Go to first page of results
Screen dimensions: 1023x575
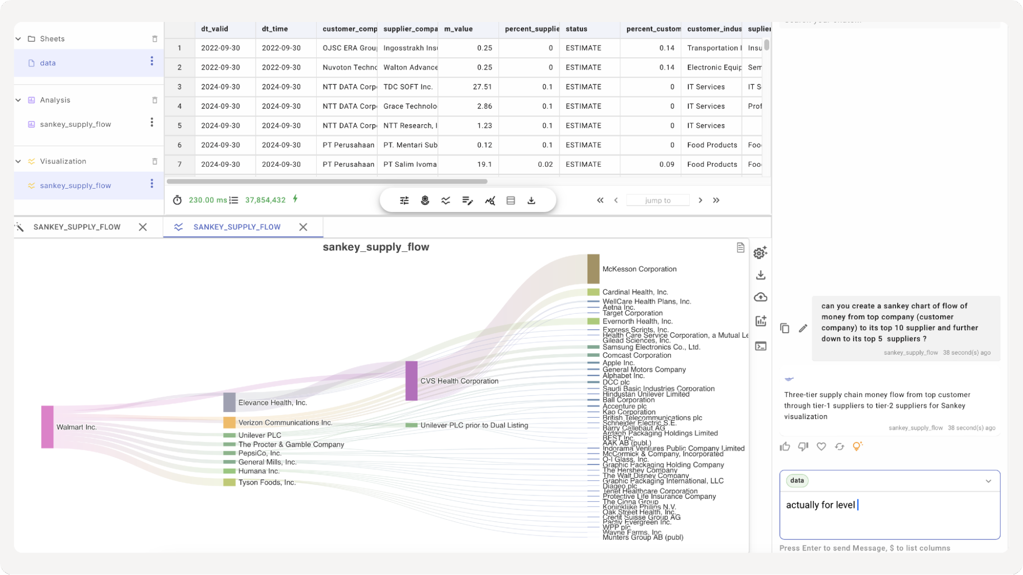tap(600, 200)
